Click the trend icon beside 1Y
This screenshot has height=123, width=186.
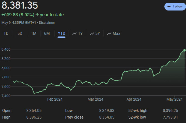click(74, 33)
